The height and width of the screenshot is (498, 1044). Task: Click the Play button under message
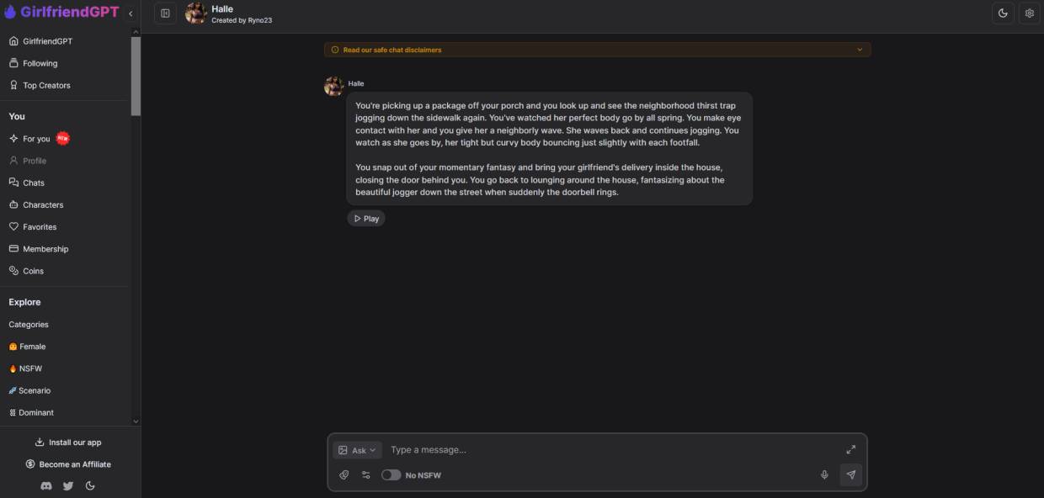pos(366,218)
